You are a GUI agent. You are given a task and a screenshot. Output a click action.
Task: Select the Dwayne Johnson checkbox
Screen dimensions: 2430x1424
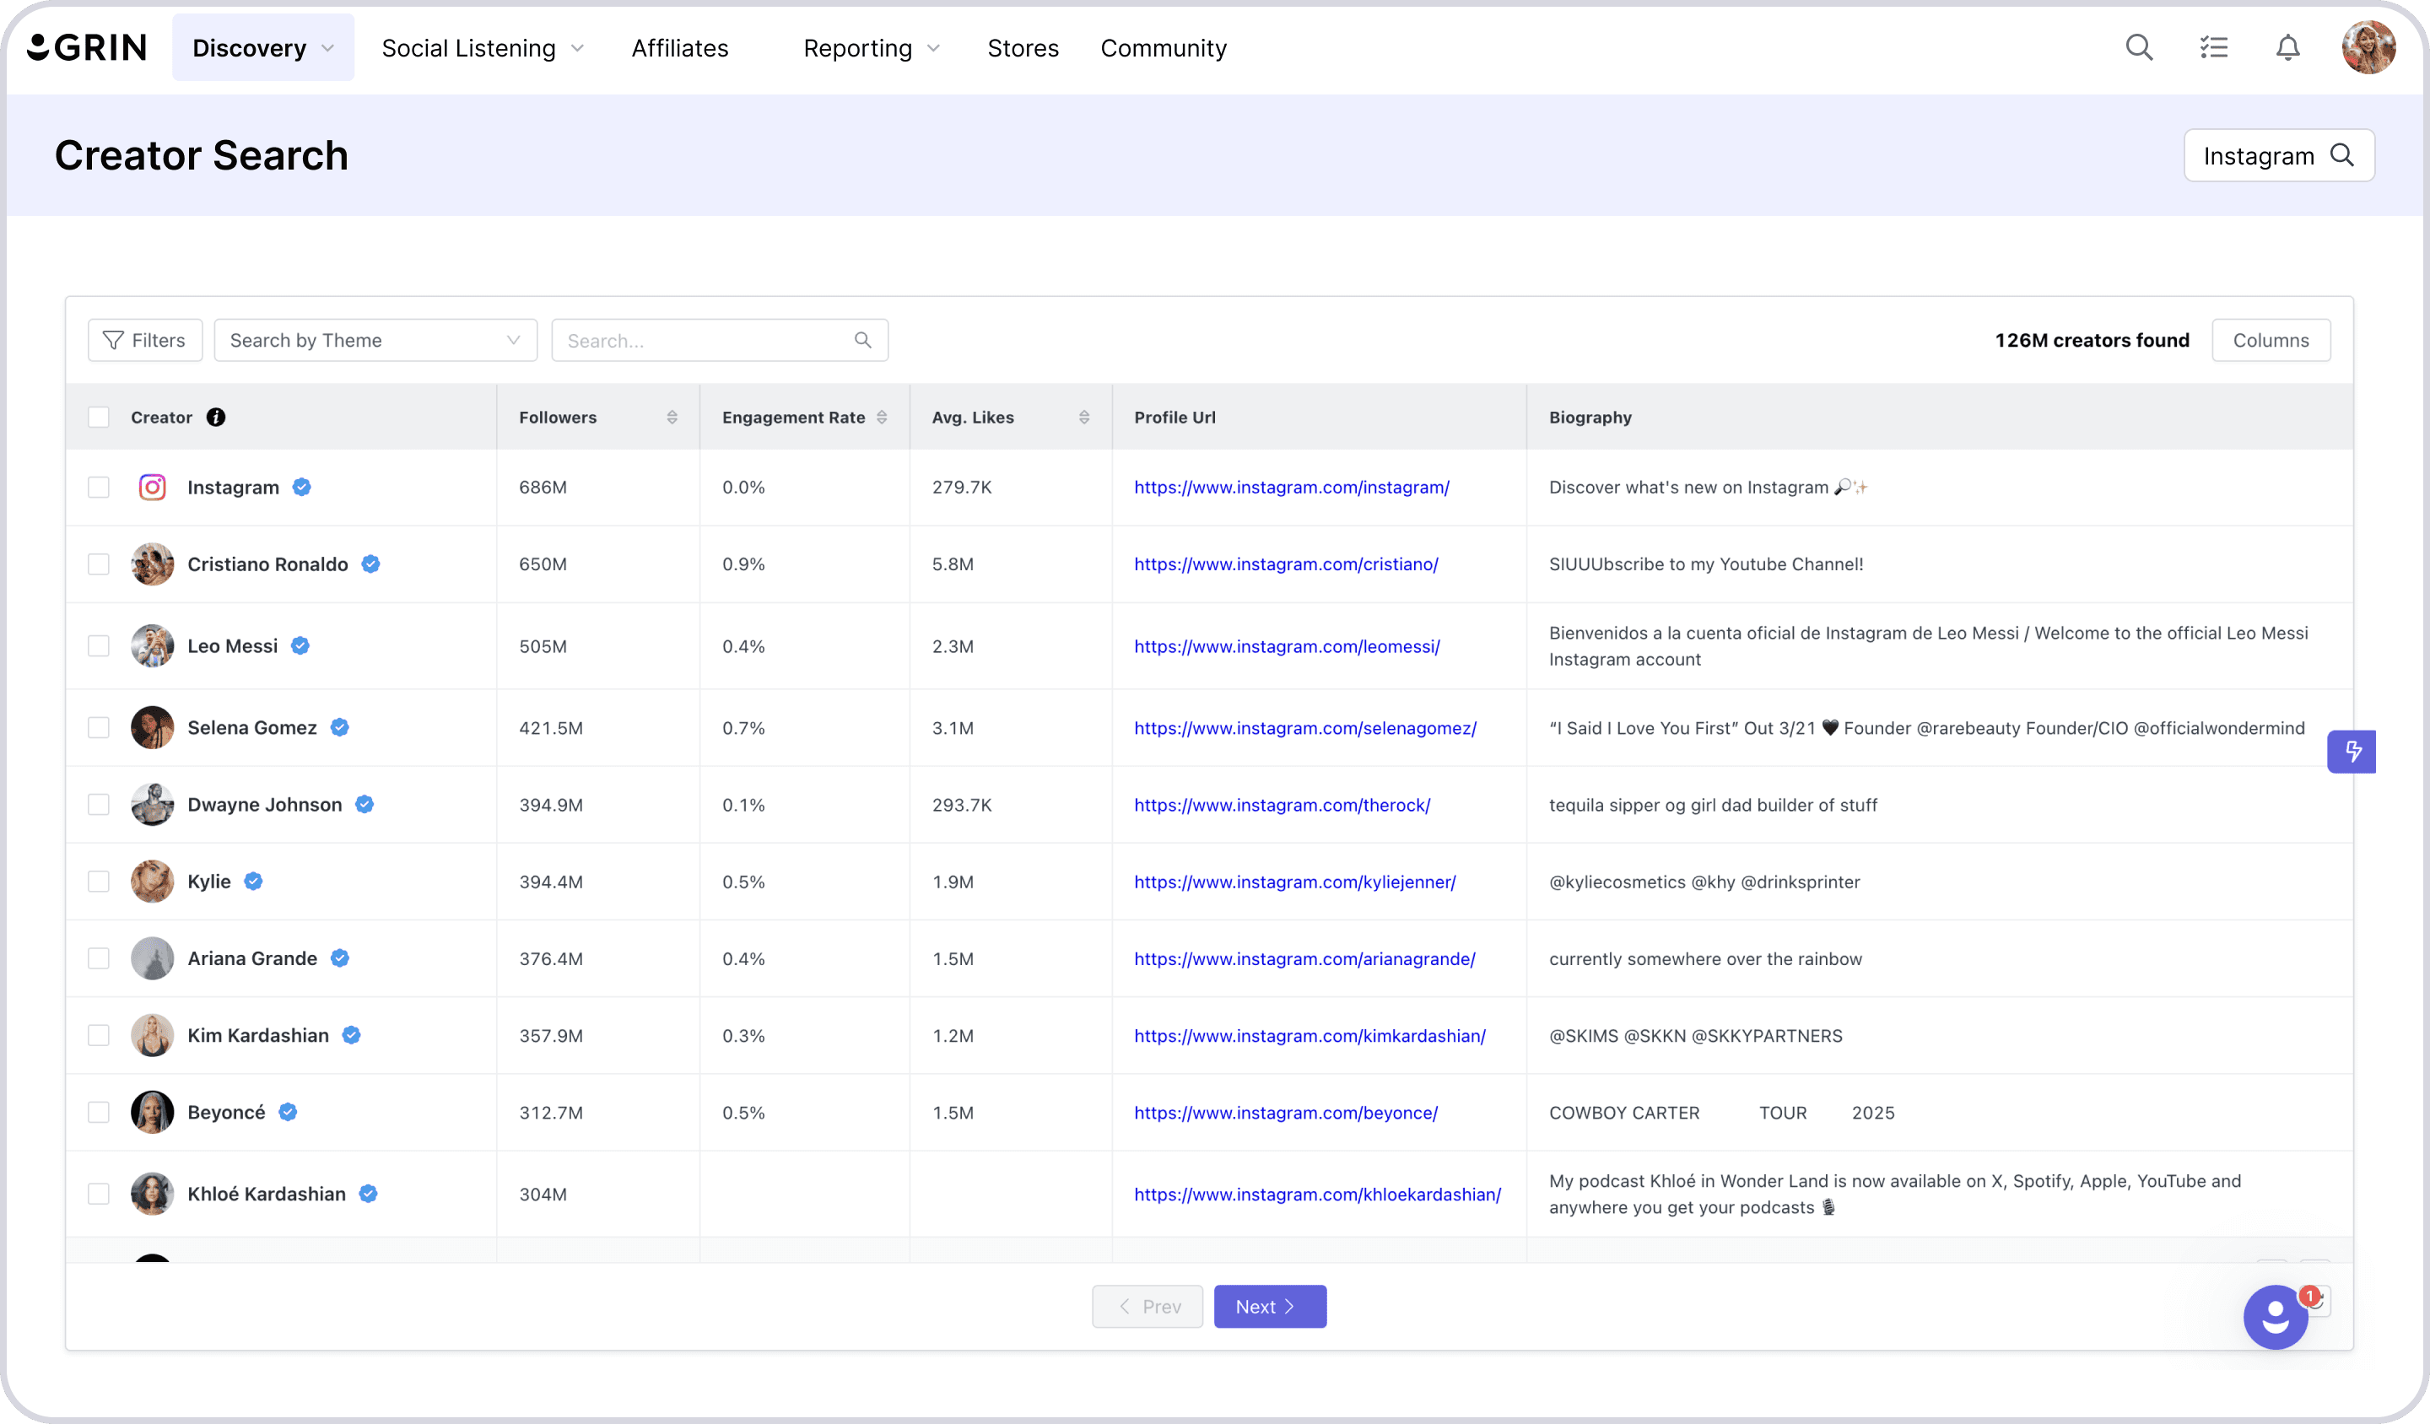[99, 805]
